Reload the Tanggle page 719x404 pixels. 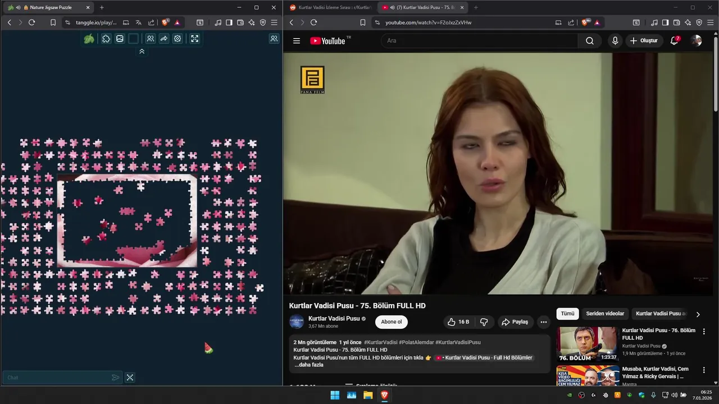(31, 22)
